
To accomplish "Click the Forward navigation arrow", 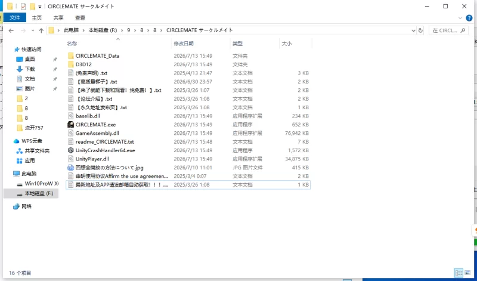I will pos(23,30).
